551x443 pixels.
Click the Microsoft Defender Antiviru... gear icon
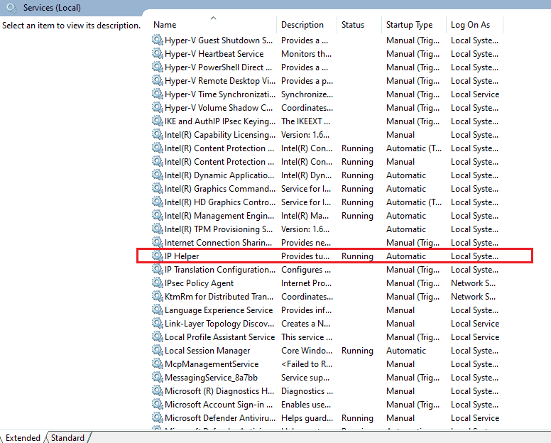tap(157, 417)
